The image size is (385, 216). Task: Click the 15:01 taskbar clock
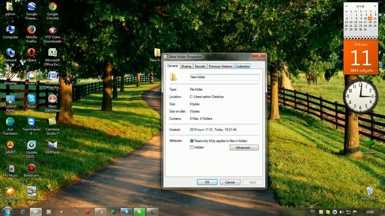tap(370, 212)
